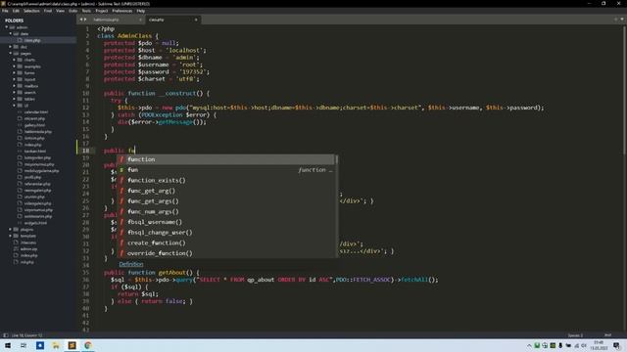Choose func_get_arg() from autocomplete
627x352 pixels.
(x=226, y=191)
